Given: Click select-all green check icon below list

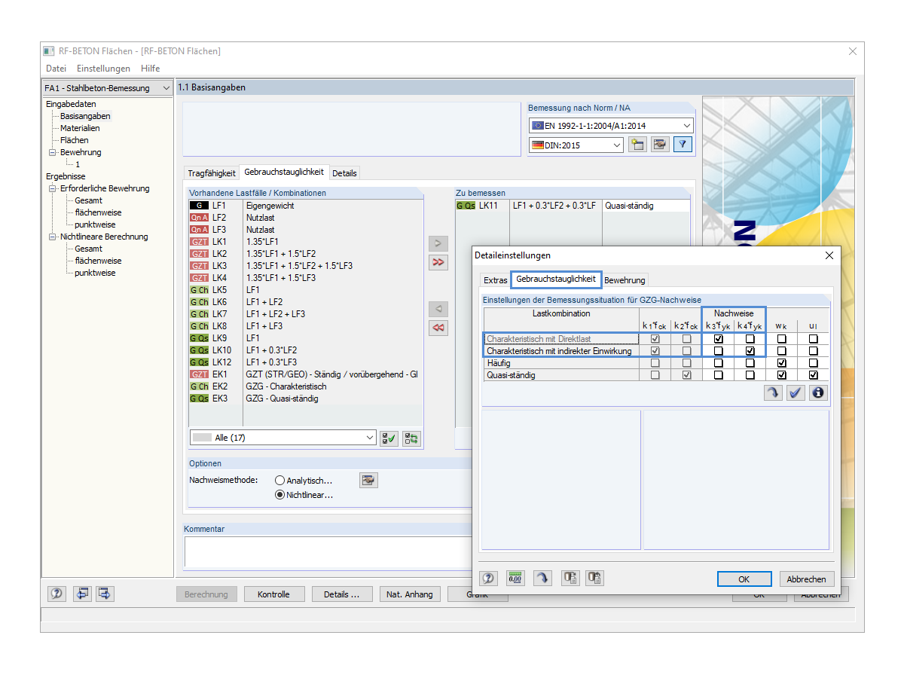Looking at the screenshot, I should [x=389, y=438].
